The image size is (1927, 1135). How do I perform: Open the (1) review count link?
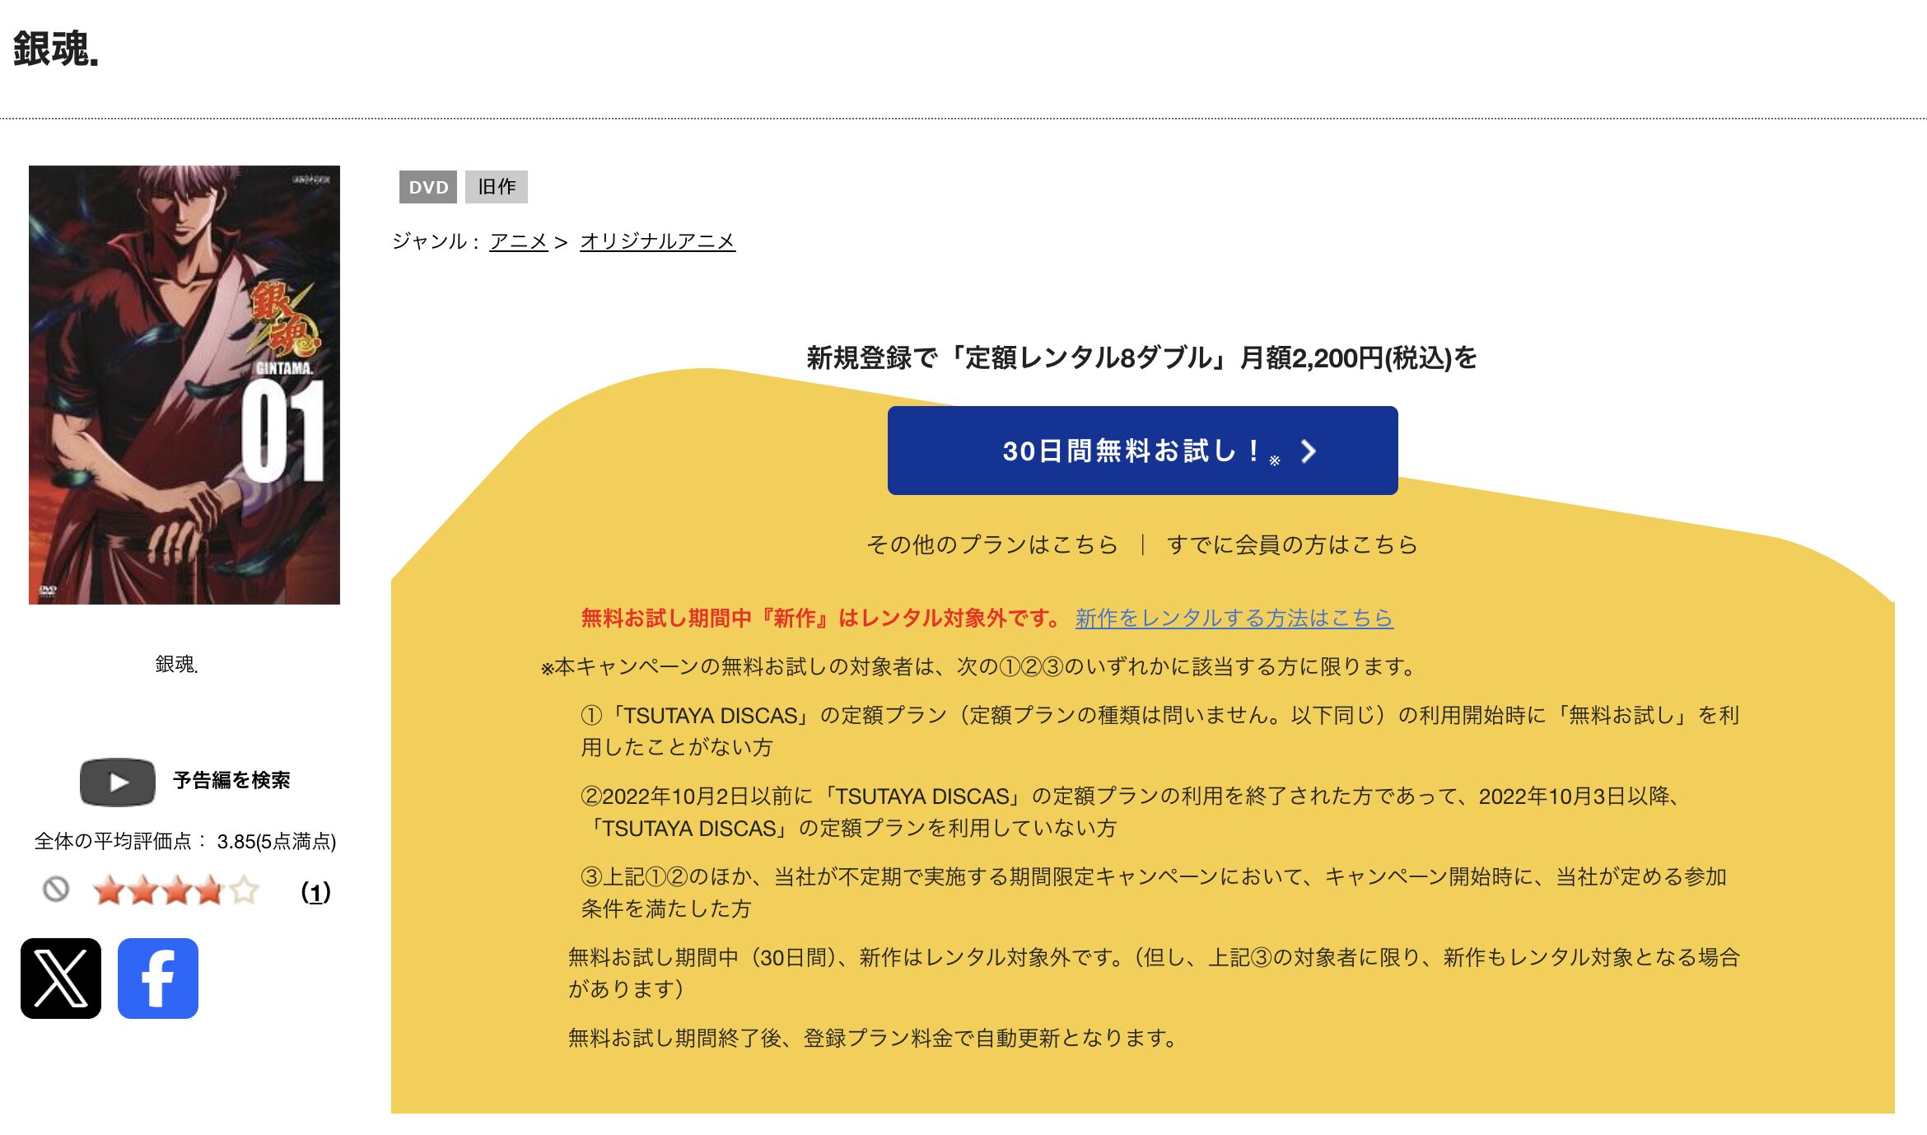316,892
